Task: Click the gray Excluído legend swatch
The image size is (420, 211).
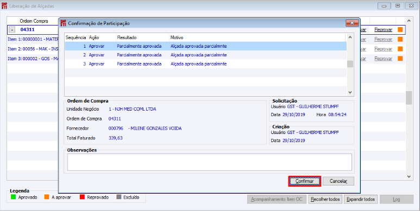Action: [119, 197]
